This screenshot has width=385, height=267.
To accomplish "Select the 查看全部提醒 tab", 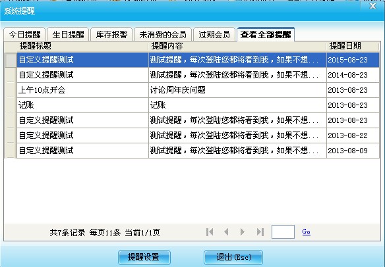I will 266,34.
